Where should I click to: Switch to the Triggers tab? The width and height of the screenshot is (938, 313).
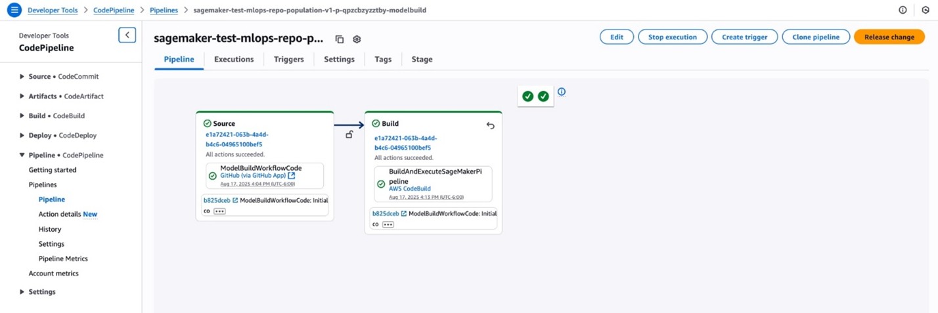pos(289,59)
